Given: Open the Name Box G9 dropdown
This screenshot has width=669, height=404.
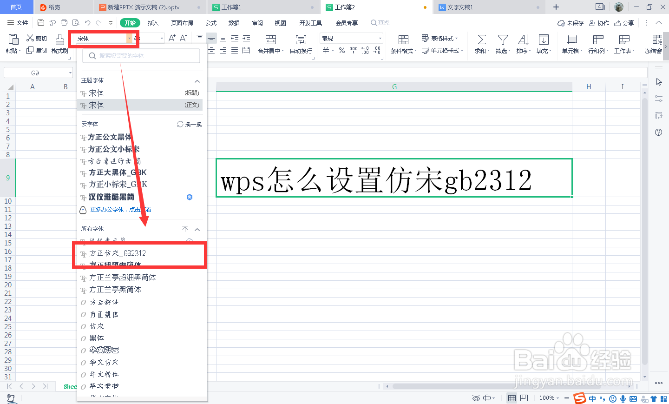Looking at the screenshot, I should [x=70, y=73].
